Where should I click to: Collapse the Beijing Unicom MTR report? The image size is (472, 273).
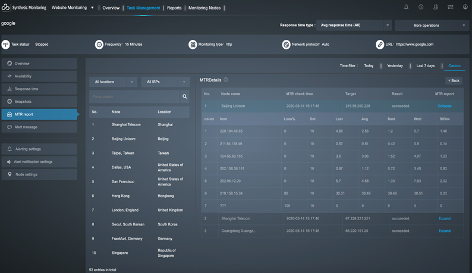pyautogui.click(x=444, y=106)
